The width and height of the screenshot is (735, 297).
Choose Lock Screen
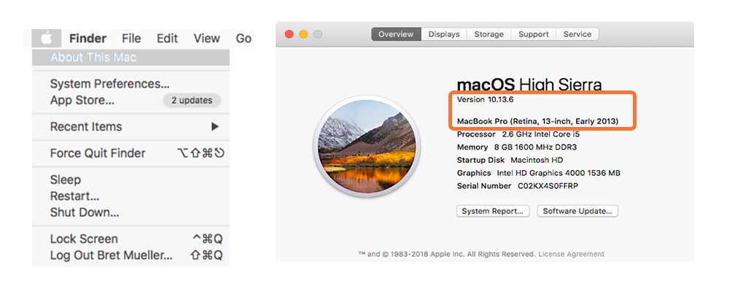[131, 239]
